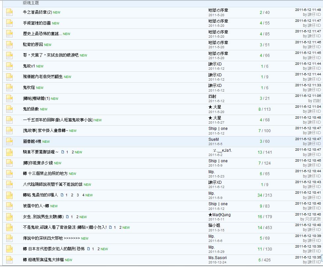Click the folder icon for 被選中的人~轉
Screen dimensions: 323x272
coord(9,206)
